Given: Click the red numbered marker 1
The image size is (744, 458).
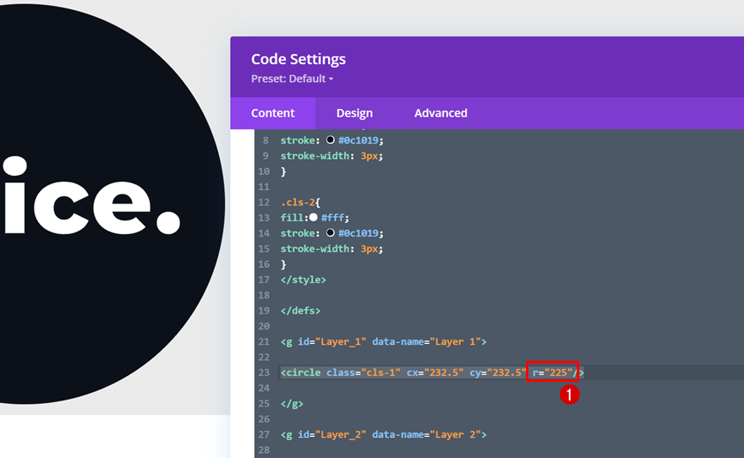Looking at the screenshot, I should tap(571, 395).
